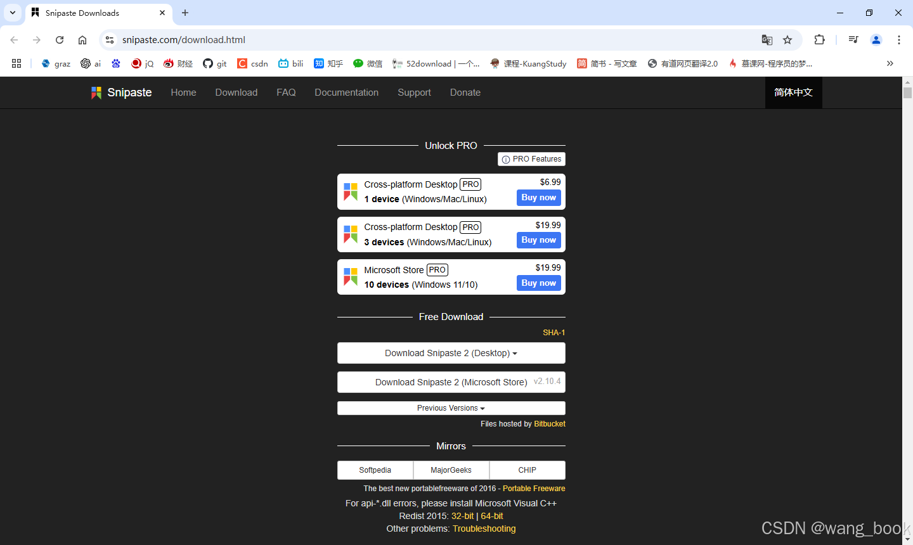Open the git GitHub bookmark
The height and width of the screenshot is (545, 913).
tap(215, 63)
